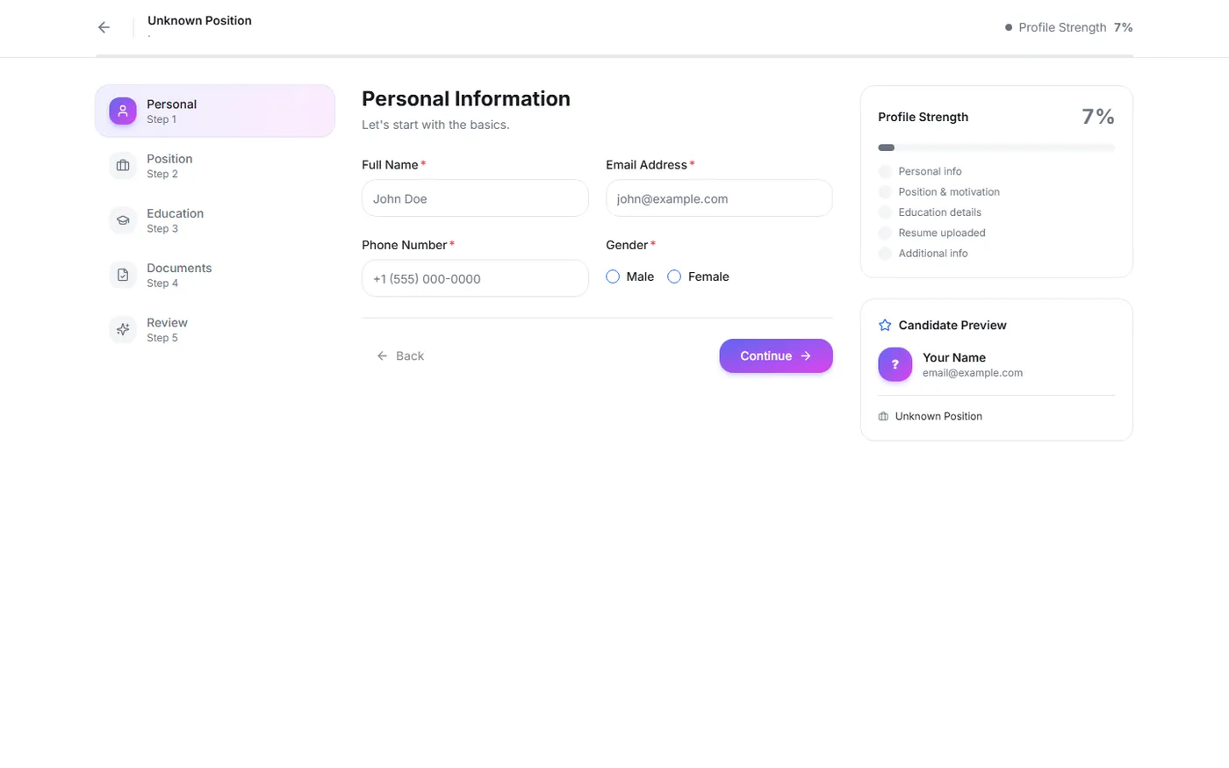The image size is (1229, 768).
Task: Click briefcase icon beside Unknown Position in preview
Action: point(883,416)
